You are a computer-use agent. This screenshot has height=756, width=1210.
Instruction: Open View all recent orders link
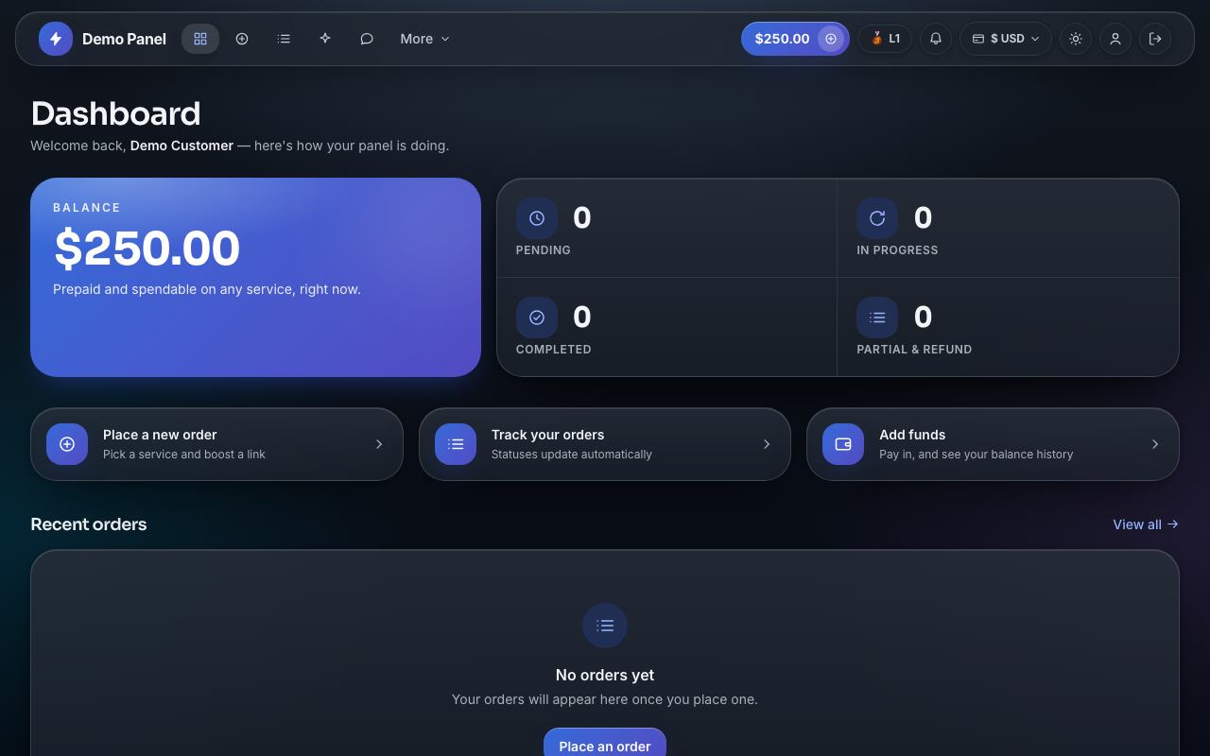(1146, 524)
